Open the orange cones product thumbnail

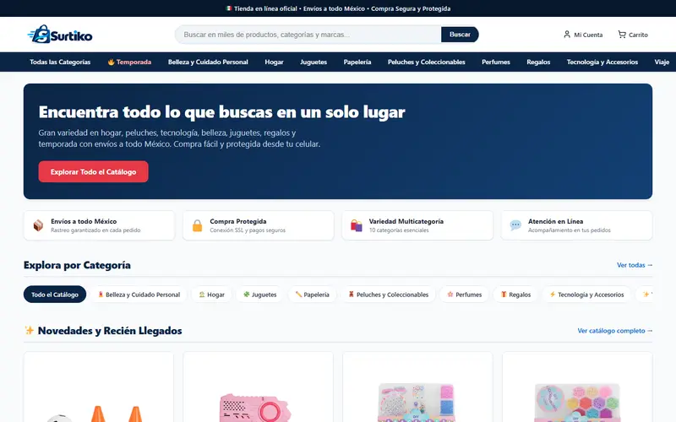click(x=99, y=387)
